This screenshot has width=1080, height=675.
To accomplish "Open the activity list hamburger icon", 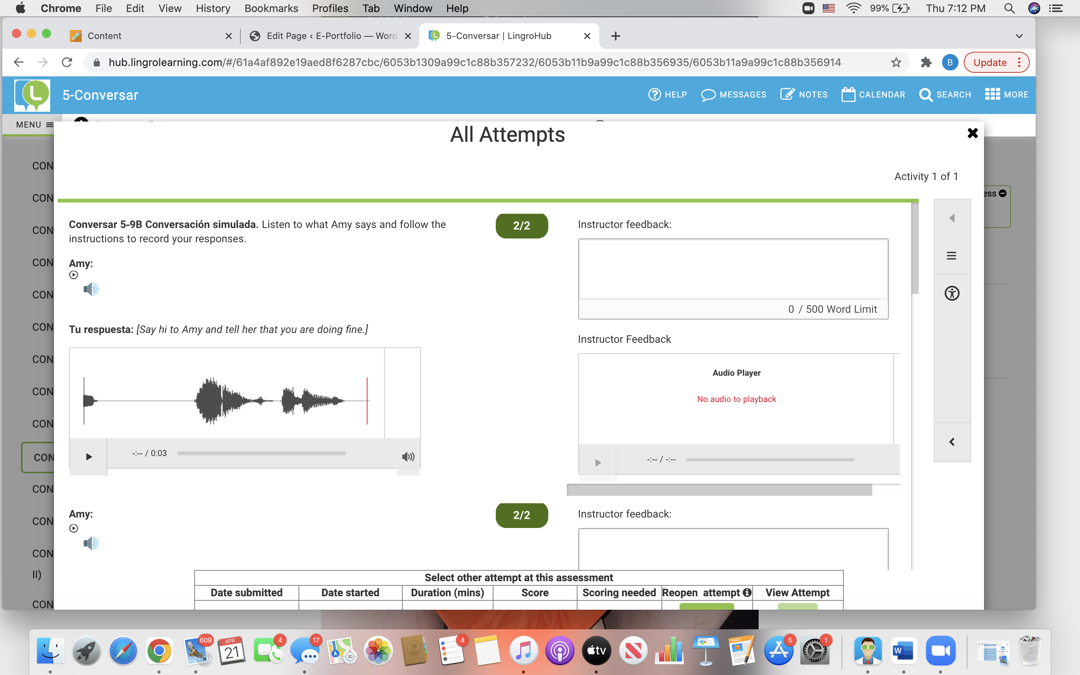I will (951, 256).
